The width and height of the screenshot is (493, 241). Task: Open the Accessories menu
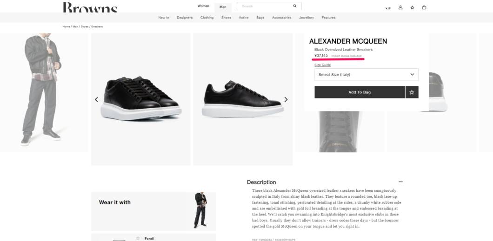282,18
